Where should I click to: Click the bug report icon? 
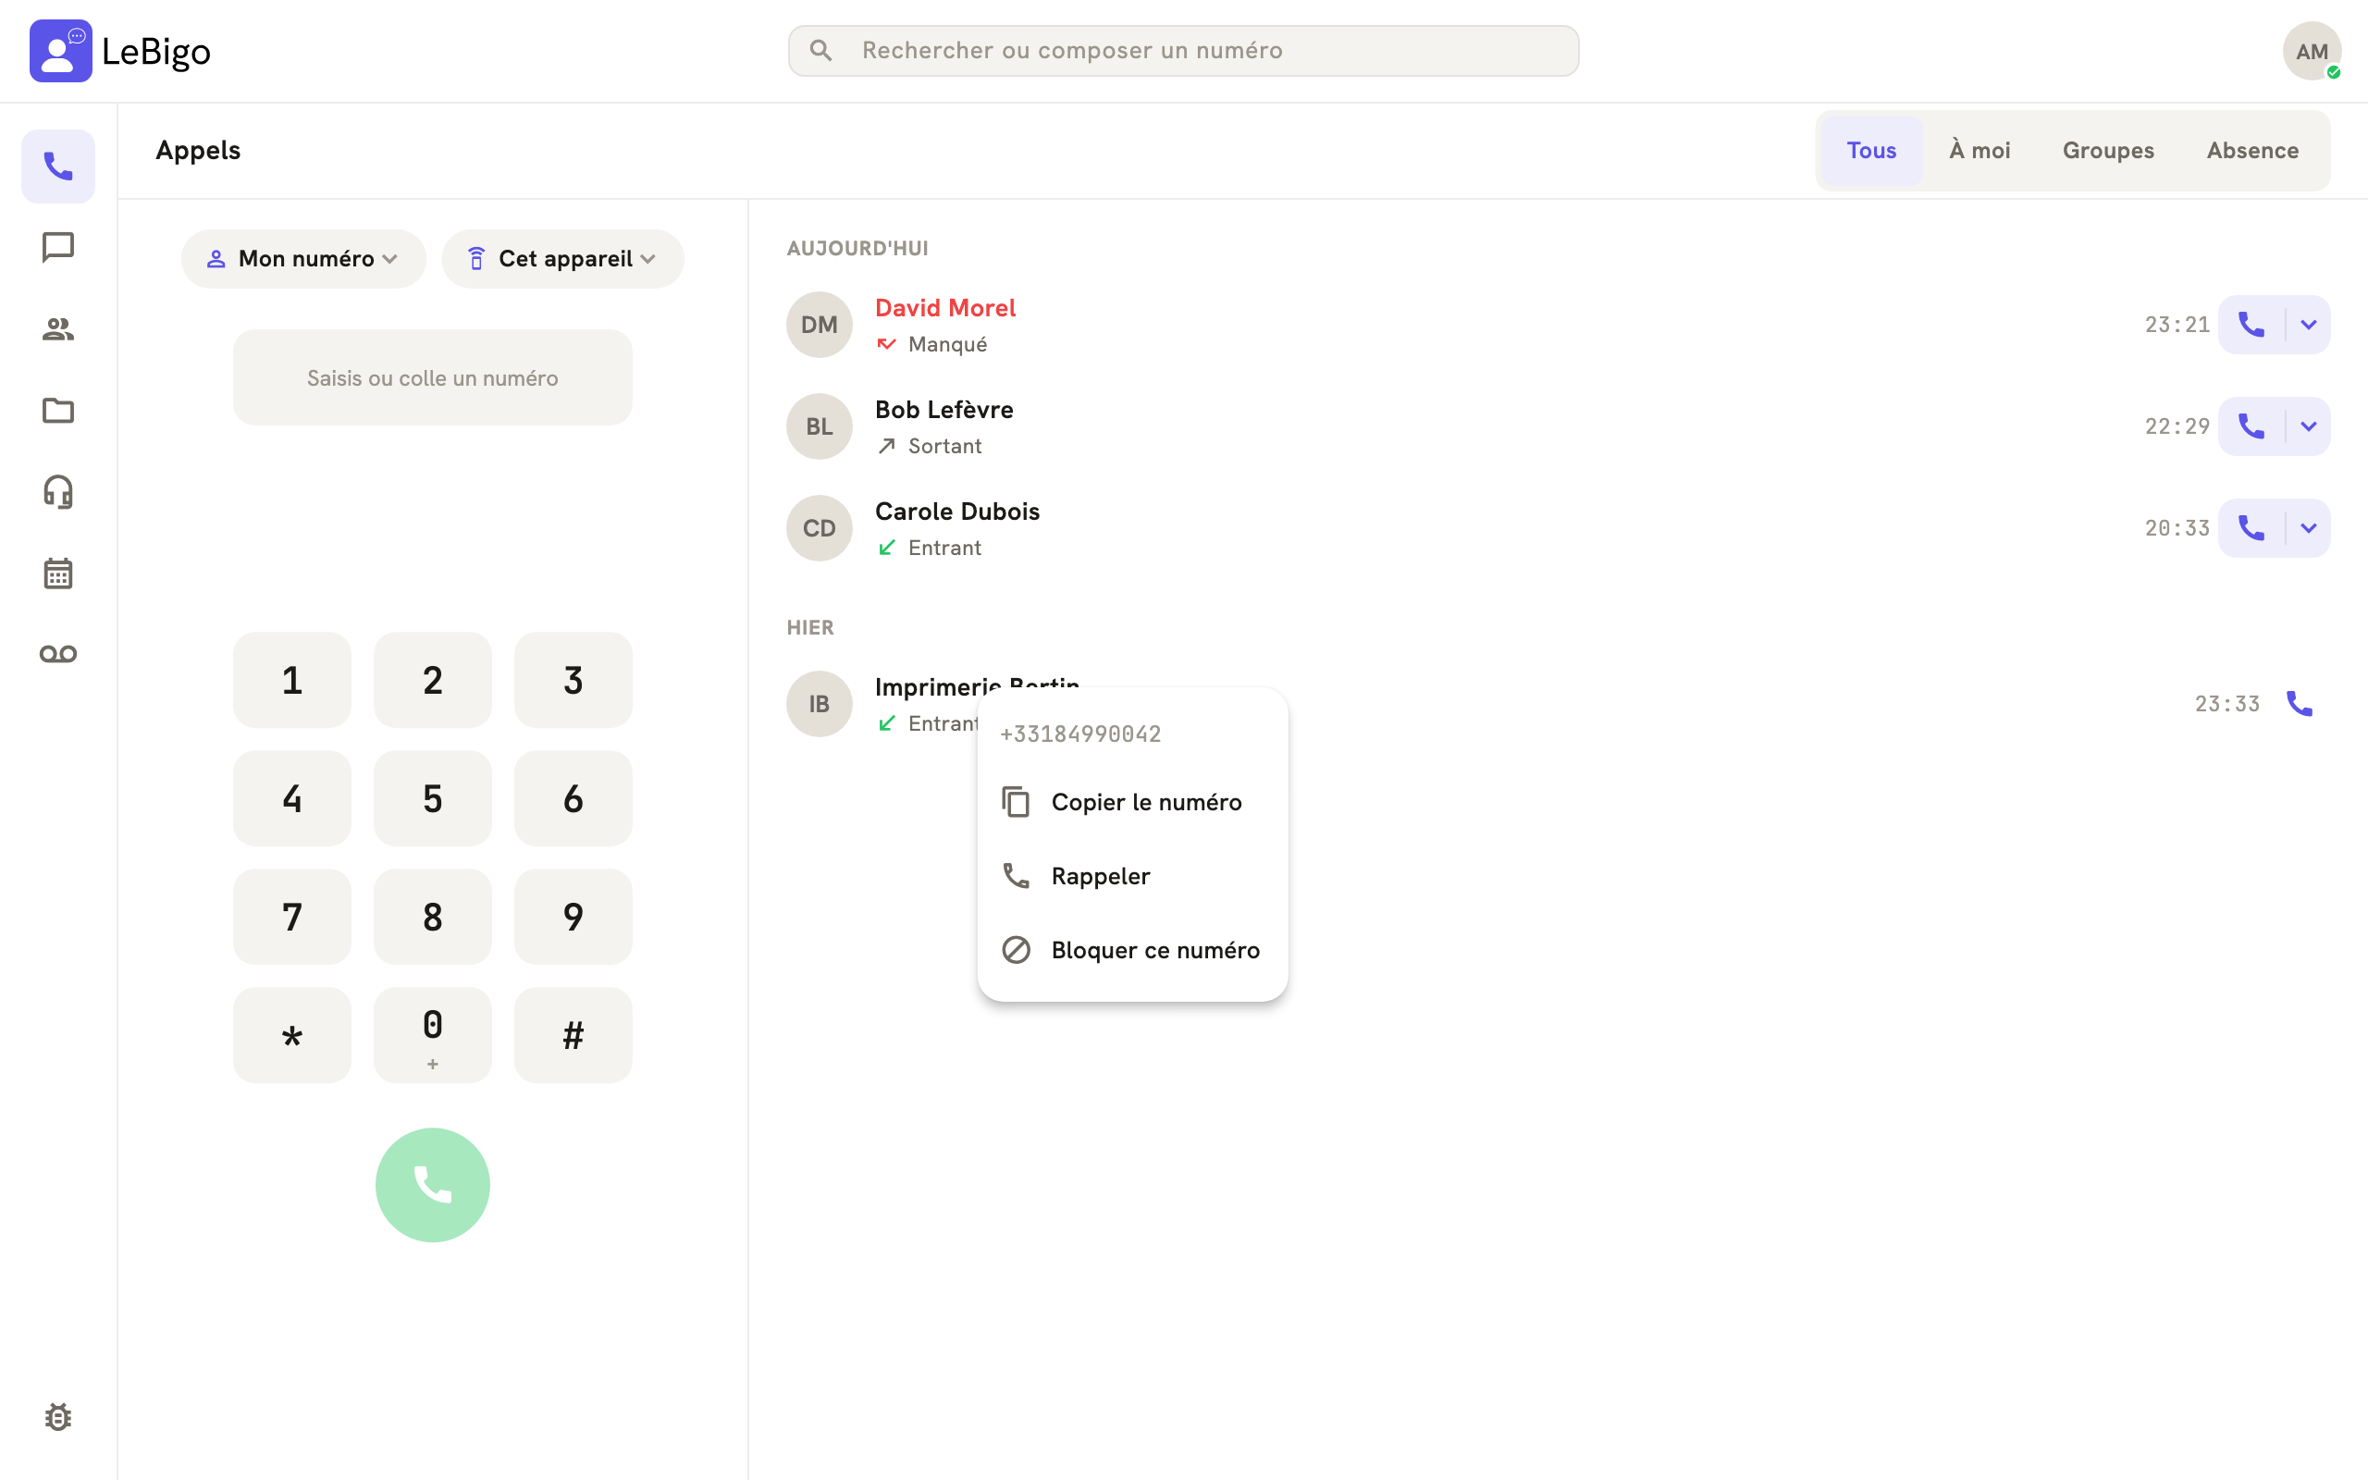pos(57,1416)
